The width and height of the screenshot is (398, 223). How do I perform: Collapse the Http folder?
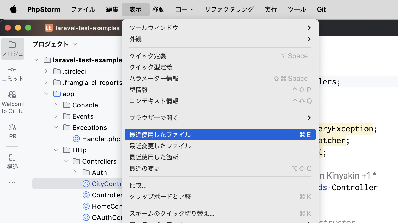click(56, 150)
